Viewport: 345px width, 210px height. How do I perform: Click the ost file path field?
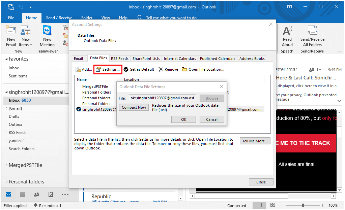162,98
